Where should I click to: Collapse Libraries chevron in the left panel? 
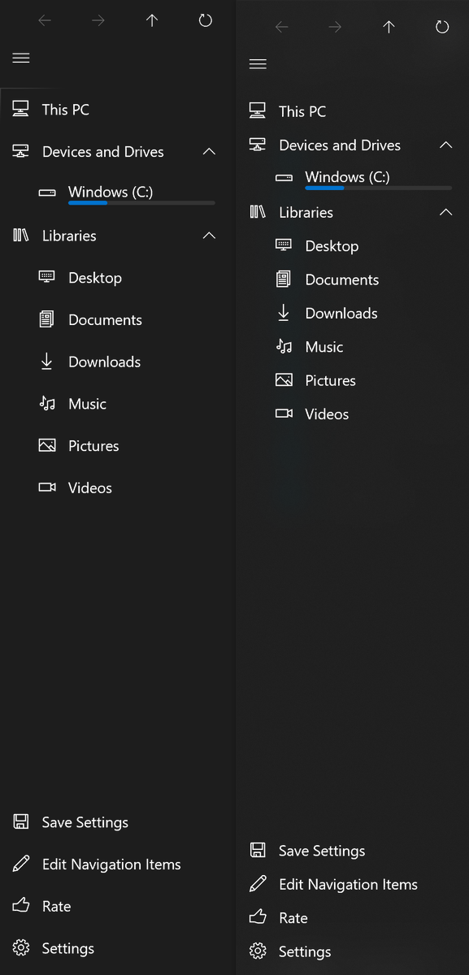click(x=209, y=236)
